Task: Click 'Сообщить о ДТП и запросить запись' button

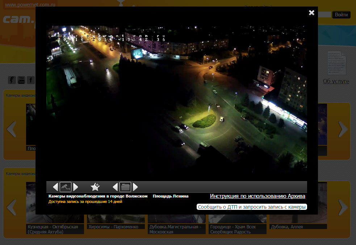Action: (x=252, y=207)
